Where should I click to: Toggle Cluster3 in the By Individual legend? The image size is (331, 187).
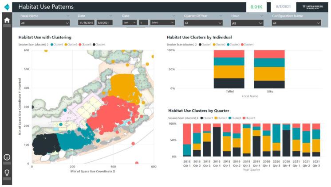click(x=234, y=44)
